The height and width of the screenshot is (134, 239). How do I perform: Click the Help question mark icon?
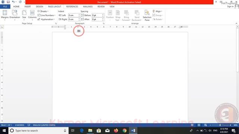pos(216,2)
